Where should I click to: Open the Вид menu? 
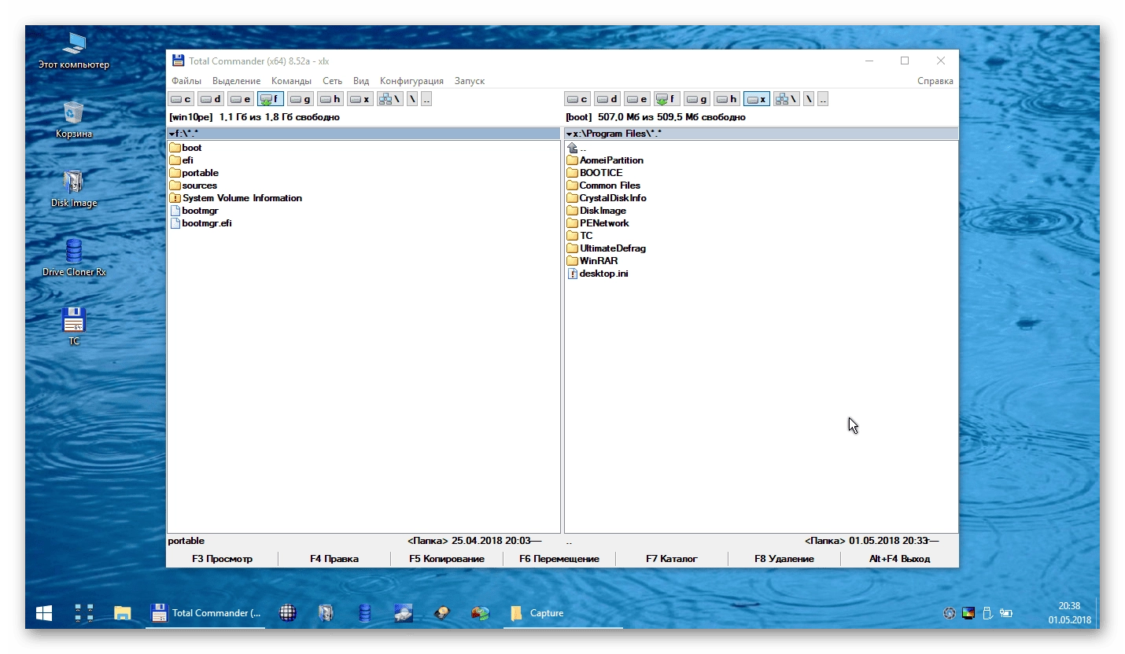[361, 81]
